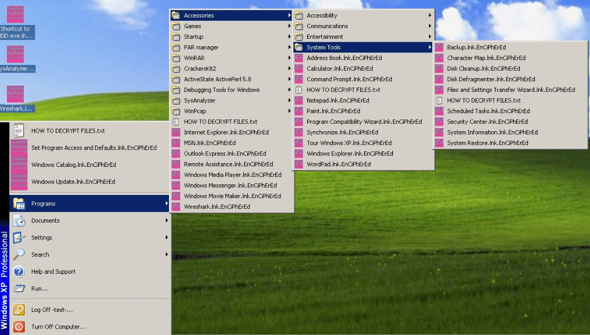Click the Games folder icon

(176, 26)
